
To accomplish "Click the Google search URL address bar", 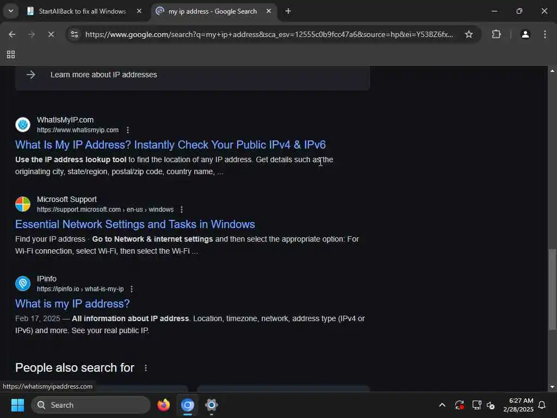I will (x=269, y=34).
